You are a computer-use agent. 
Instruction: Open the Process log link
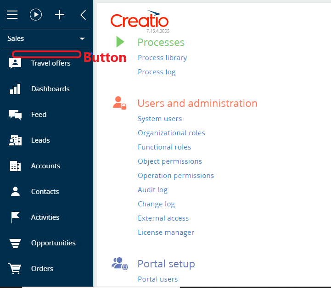coord(157,72)
